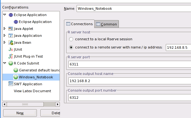This screenshot has height=118, width=191.
Task: Click the Generated default launch icon
Action: pyautogui.click(x=16, y=70)
